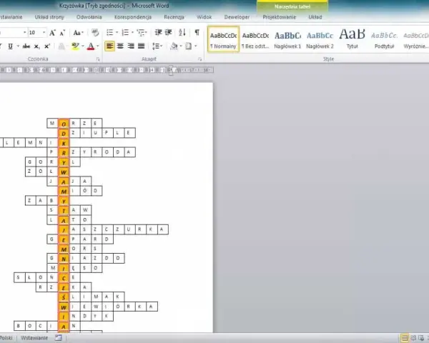Expand the line spacing options
Image resolution: width=429 pixels, height=343 pixels.
point(157,46)
